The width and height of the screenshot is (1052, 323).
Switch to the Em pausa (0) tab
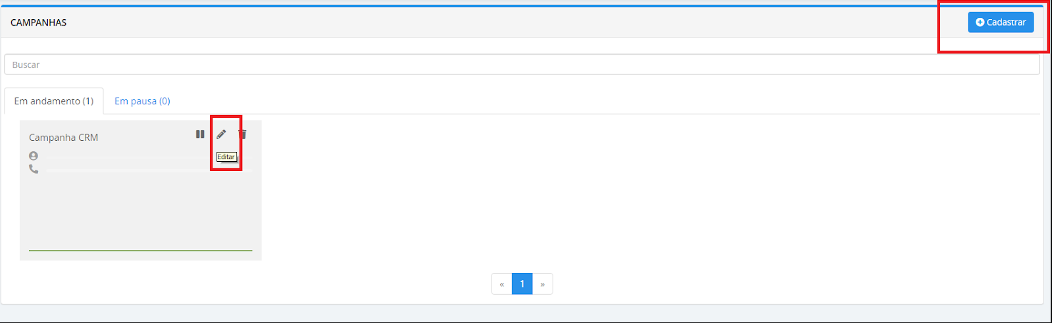pos(142,101)
